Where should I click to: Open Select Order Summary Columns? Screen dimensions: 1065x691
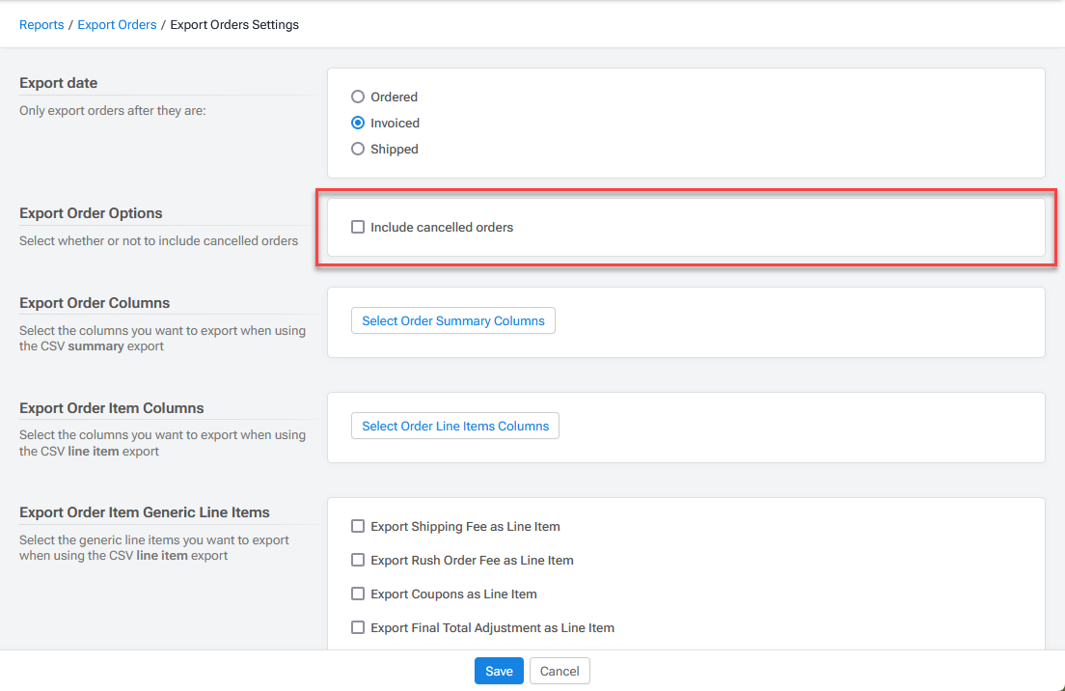(x=453, y=320)
